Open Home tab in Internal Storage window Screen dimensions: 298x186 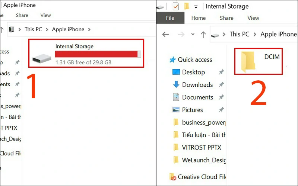199,18
